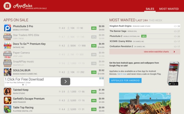The width and height of the screenshot is (184, 114).
Task: Switch to the SALES tab
Action: pos(150,9)
